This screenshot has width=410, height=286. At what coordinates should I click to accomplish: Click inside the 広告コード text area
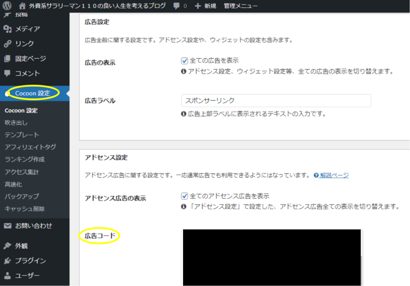(272, 258)
